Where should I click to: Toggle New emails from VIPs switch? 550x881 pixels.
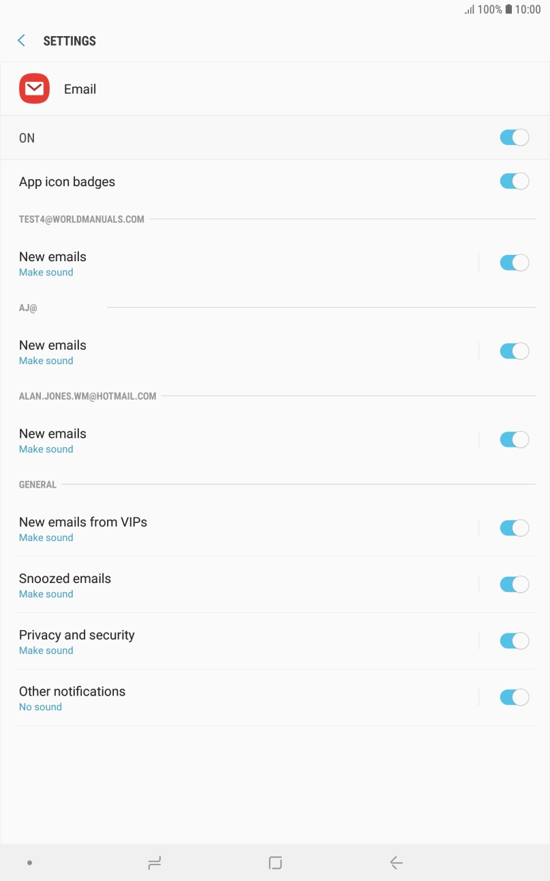pyautogui.click(x=514, y=528)
